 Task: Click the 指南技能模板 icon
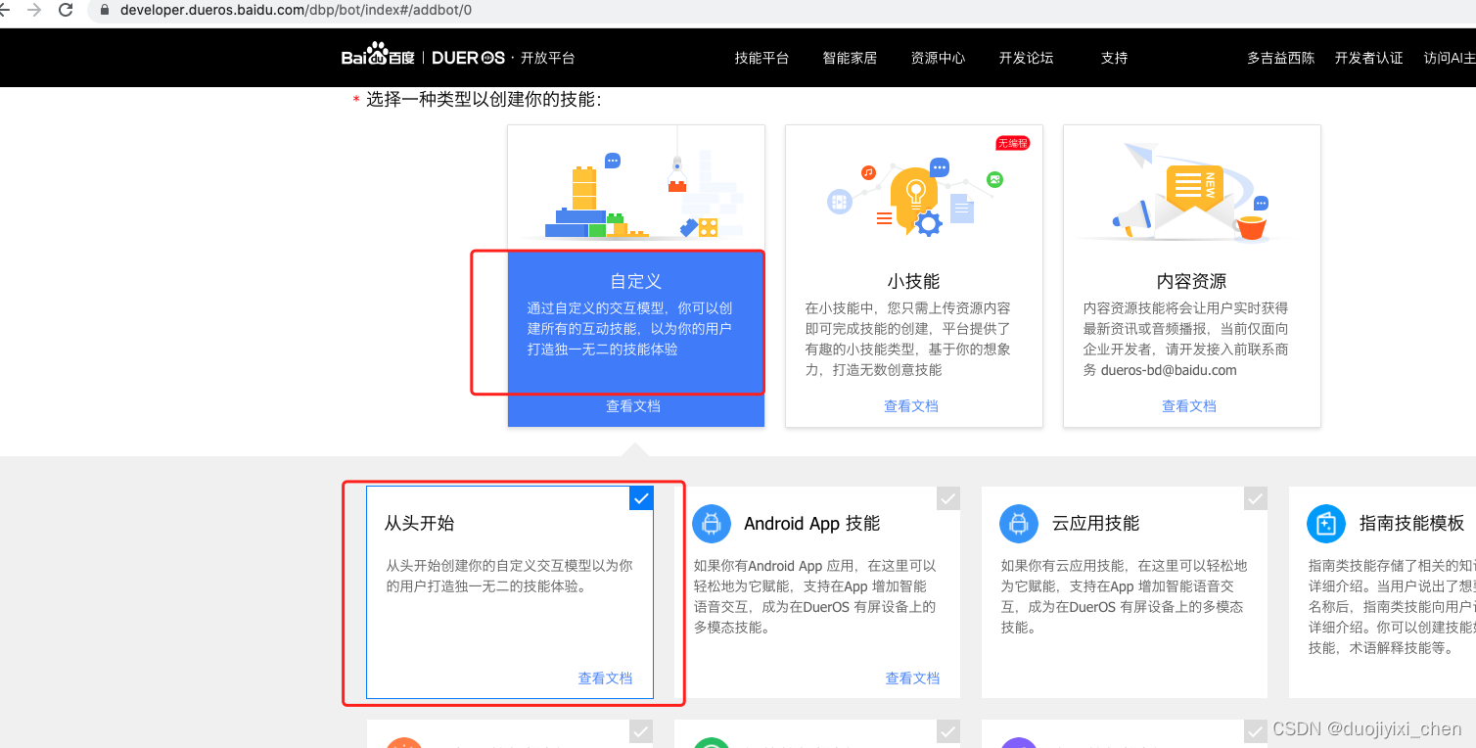1326,524
